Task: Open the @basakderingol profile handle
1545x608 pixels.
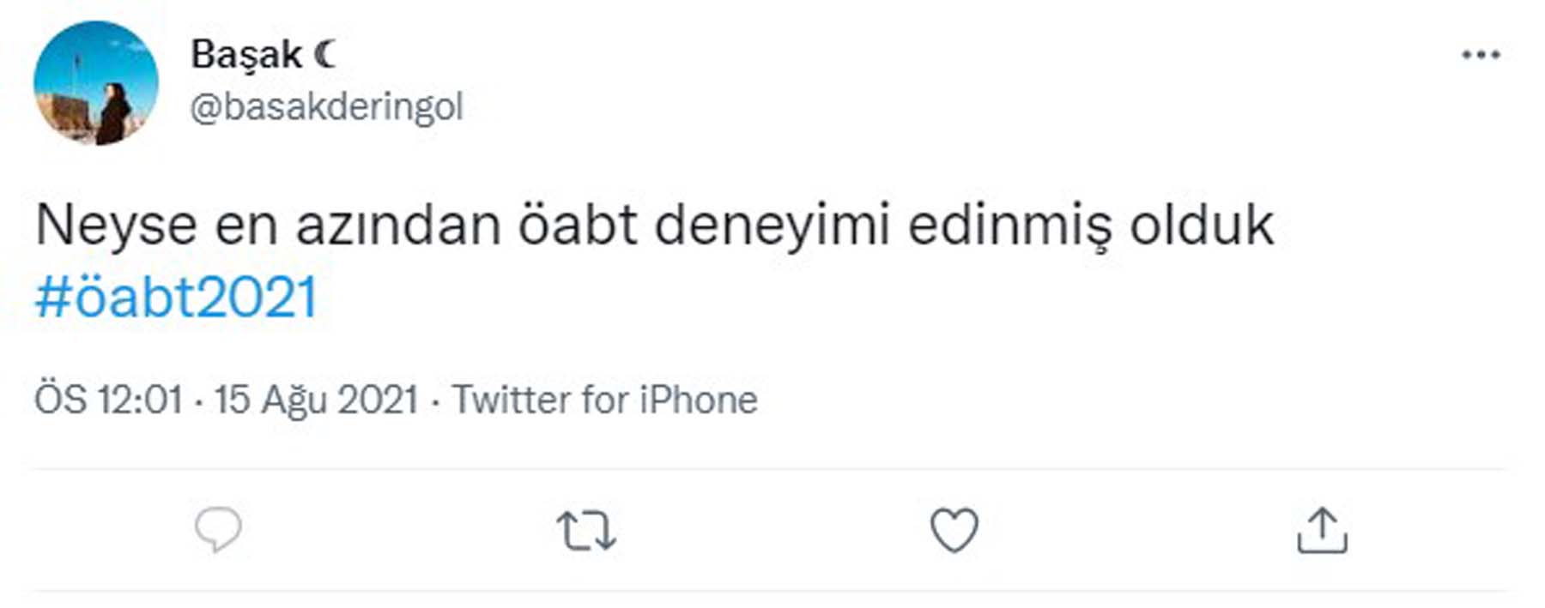Action: tap(328, 105)
